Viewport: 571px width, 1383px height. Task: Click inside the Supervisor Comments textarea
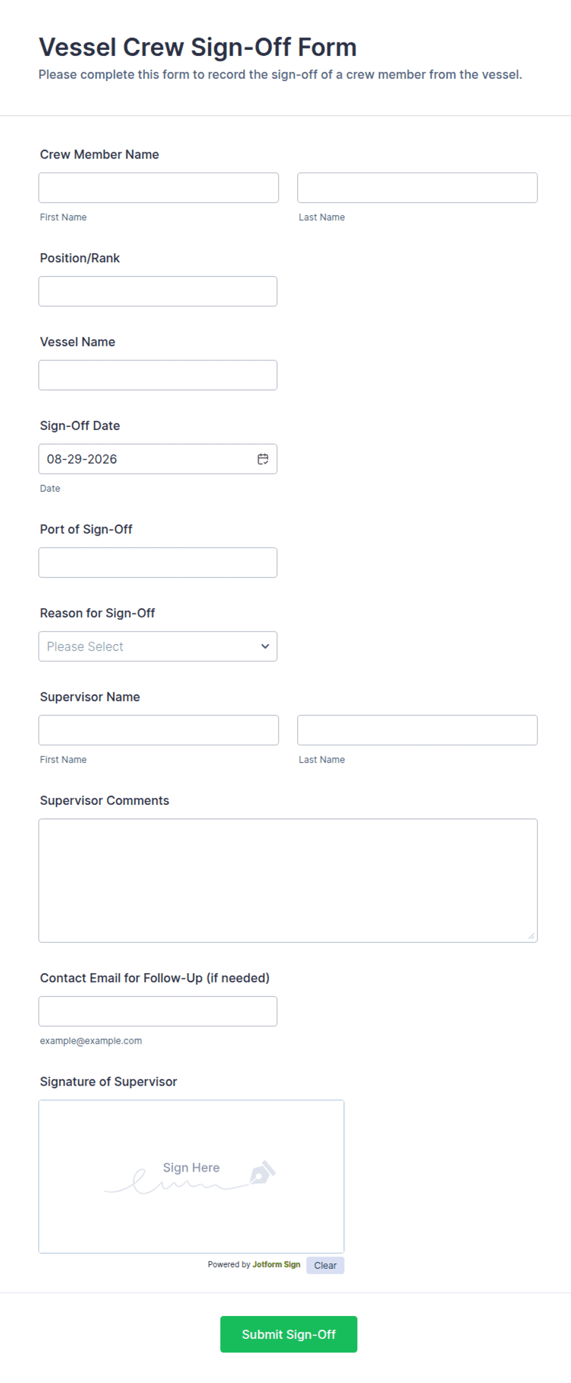[x=288, y=880]
